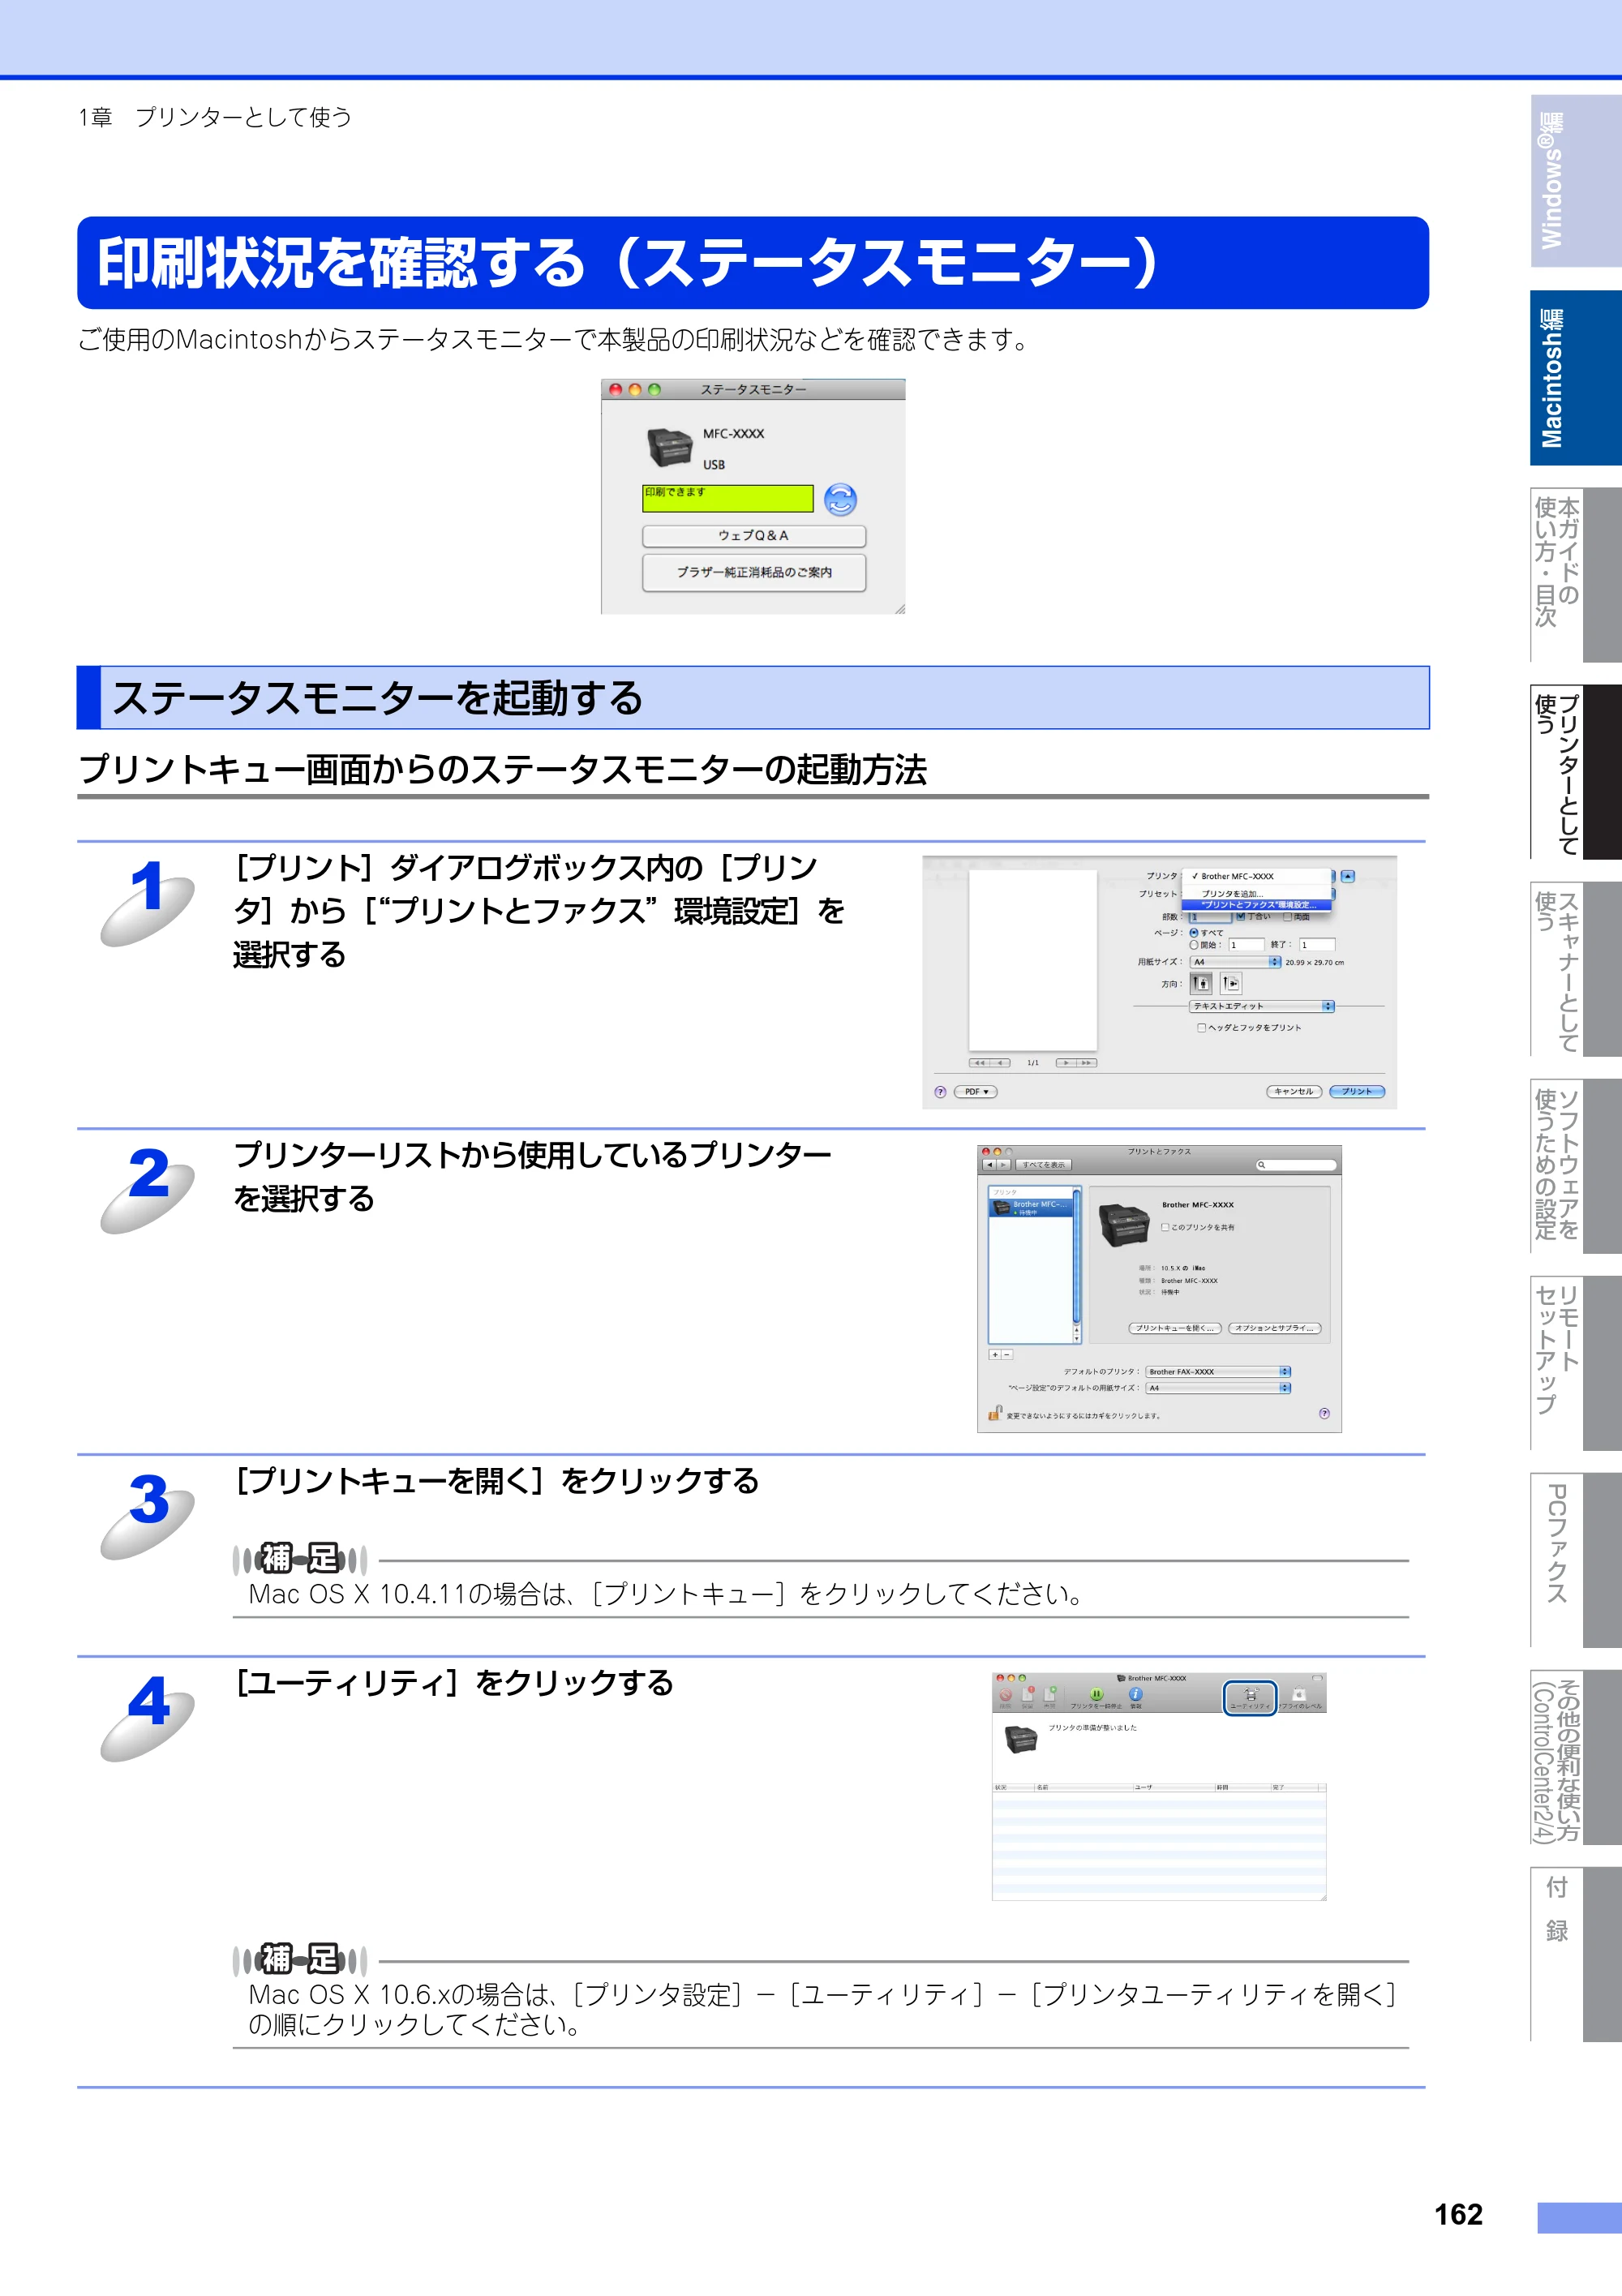This screenshot has width=1622, height=2296.
Task: Click オプションとサプライ button
Action: (x=1274, y=1328)
